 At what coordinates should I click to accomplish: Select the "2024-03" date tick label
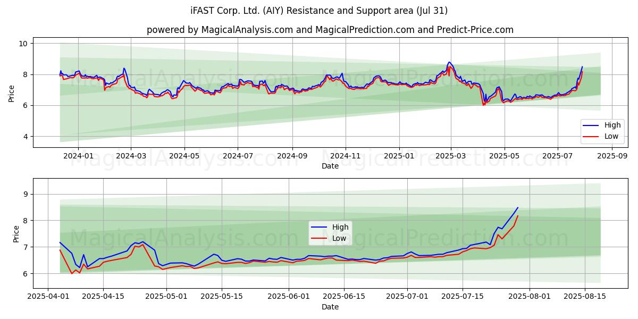[131, 156]
